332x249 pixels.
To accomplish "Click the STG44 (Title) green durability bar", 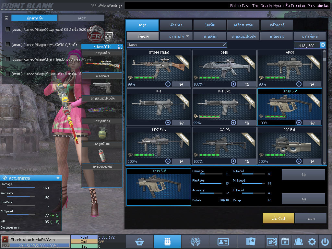I will pyautogui.click(x=144, y=78).
